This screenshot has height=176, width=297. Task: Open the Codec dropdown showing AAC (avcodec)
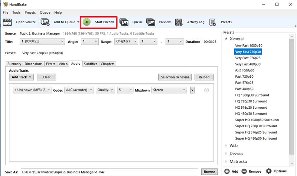[x=79, y=90]
